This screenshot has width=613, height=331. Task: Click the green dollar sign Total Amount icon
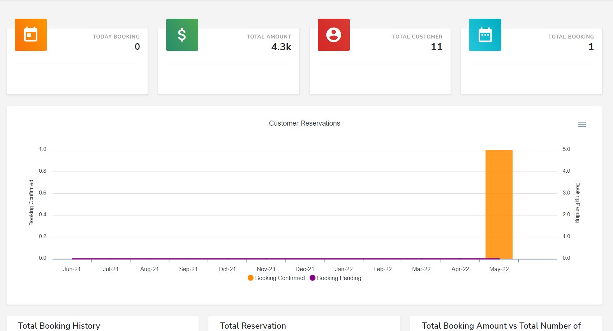click(x=182, y=35)
